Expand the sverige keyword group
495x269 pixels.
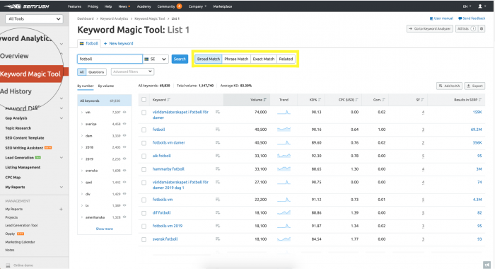pyautogui.click(x=82, y=124)
